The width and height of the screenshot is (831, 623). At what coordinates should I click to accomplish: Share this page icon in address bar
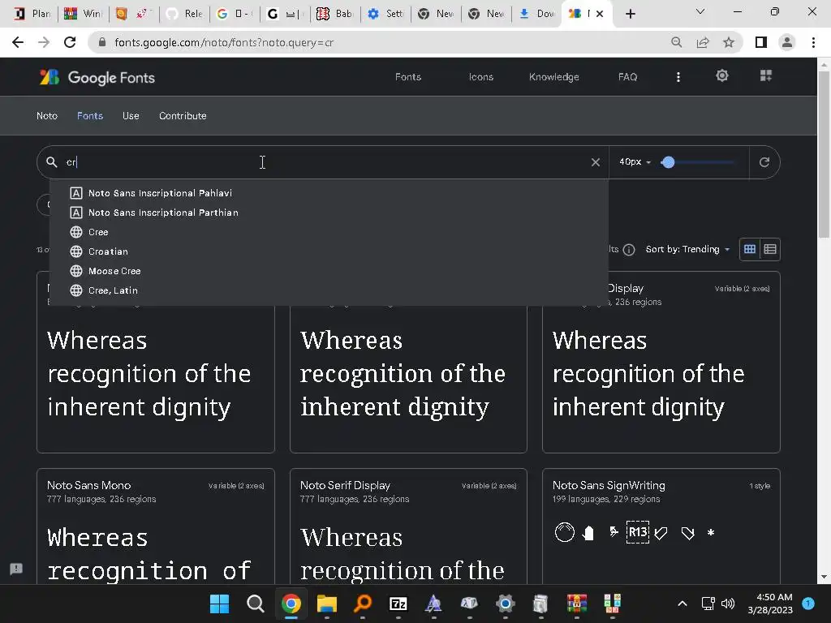[x=703, y=42]
